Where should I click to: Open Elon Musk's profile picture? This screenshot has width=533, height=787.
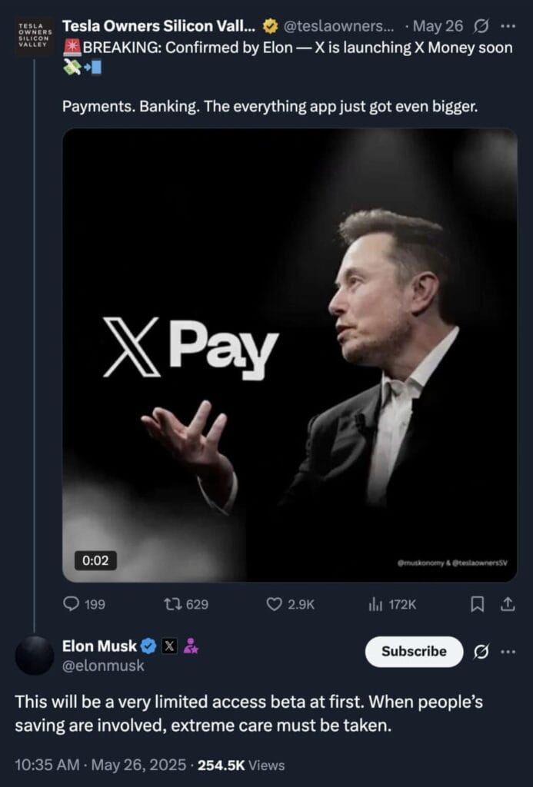point(35,656)
